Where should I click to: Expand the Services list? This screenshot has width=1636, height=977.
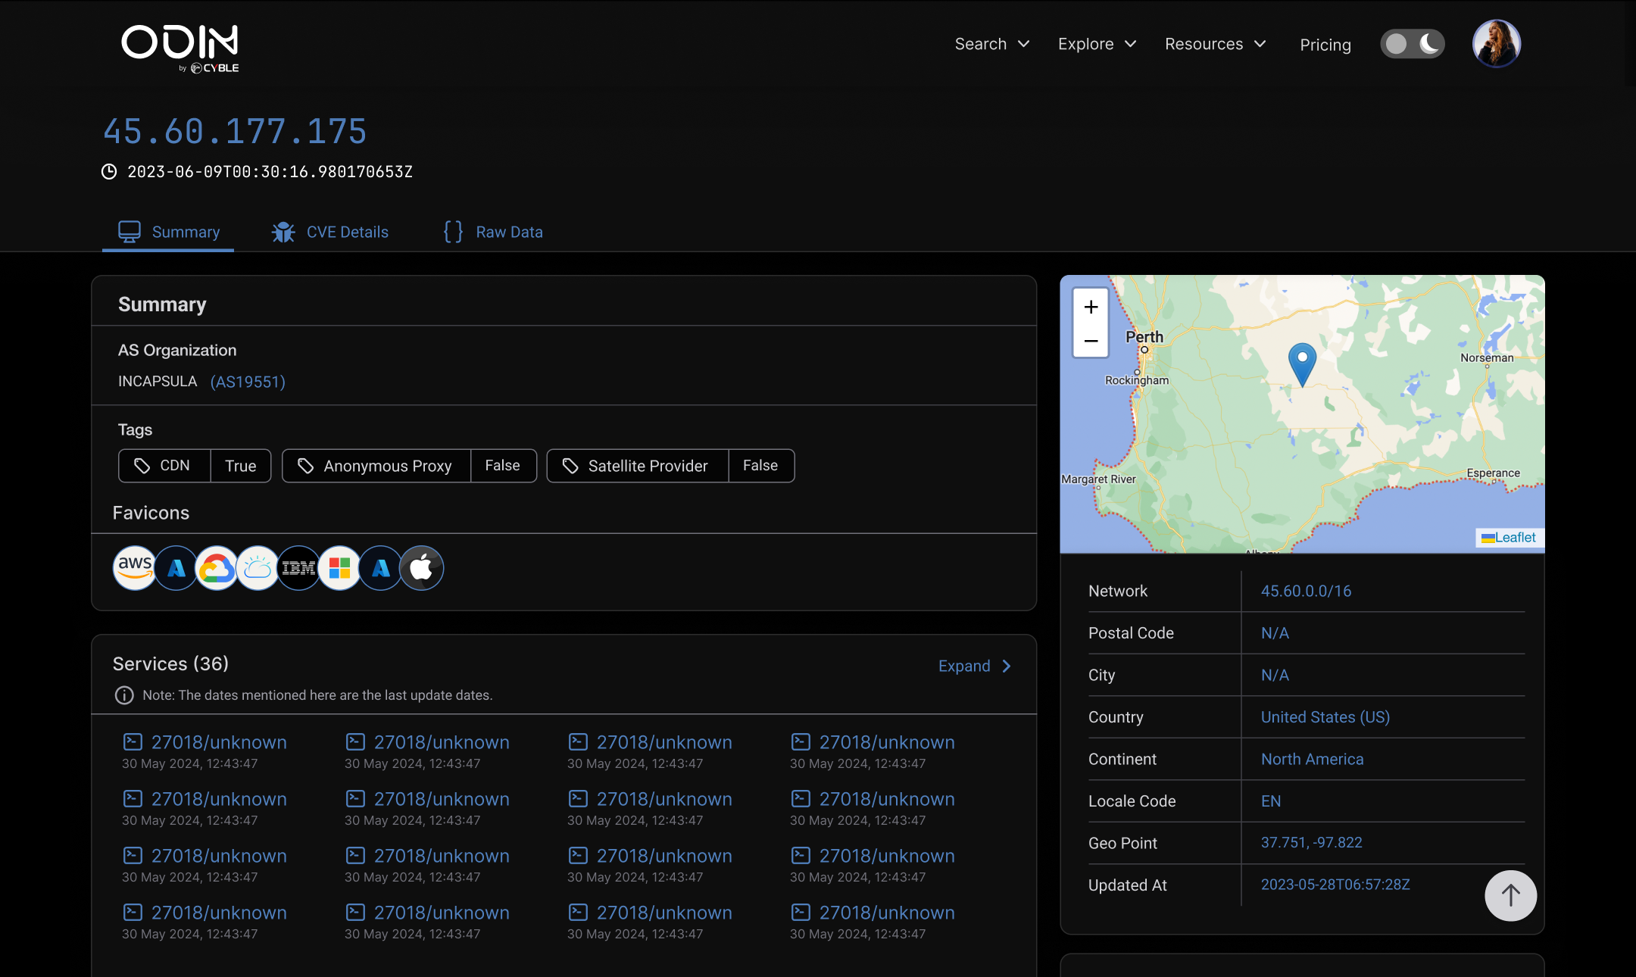975,666
